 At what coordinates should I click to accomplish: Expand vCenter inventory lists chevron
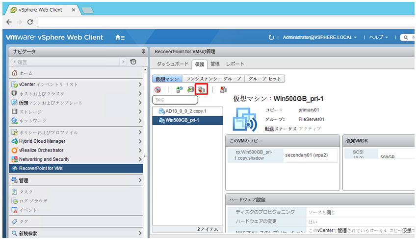coord(140,85)
